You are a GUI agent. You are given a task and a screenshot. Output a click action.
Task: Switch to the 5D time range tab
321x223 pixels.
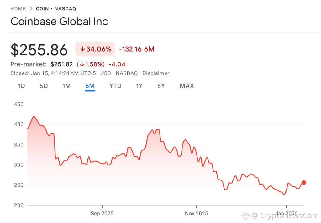tap(44, 86)
